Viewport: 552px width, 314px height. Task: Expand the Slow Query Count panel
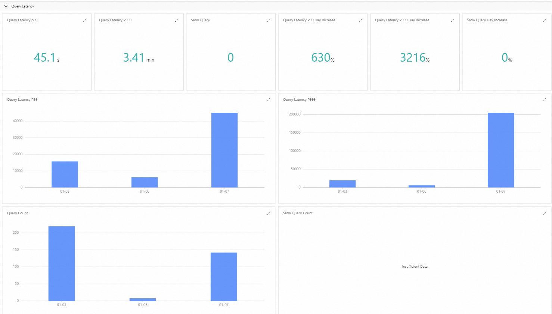tap(544, 213)
